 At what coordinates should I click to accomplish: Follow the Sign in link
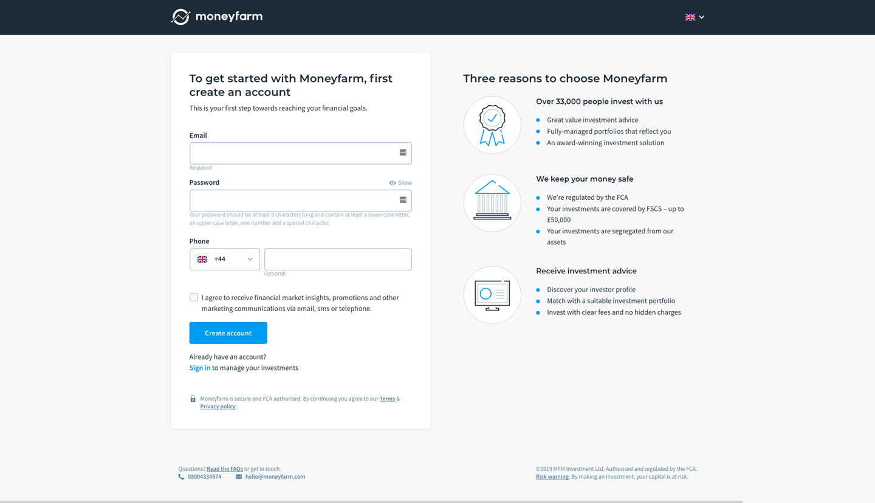pos(200,368)
